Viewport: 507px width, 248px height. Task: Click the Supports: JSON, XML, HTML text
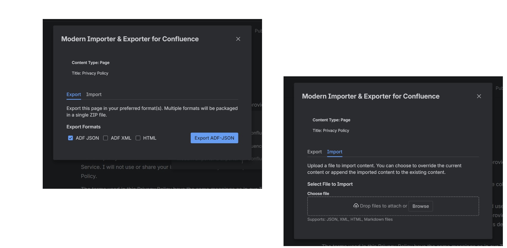point(350,219)
